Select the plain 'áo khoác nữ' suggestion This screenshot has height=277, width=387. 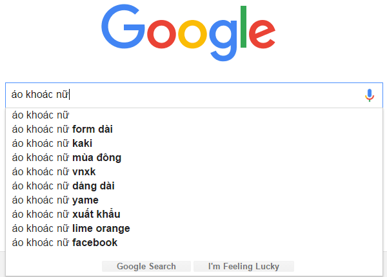tap(41, 115)
